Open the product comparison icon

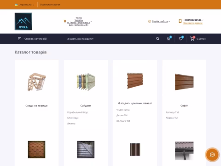tap(169, 38)
